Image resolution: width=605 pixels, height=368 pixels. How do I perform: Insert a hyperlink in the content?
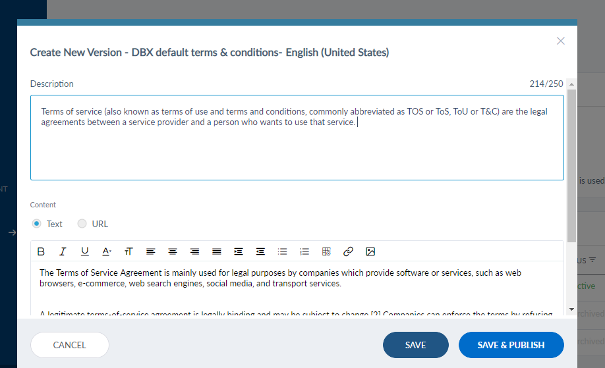click(349, 251)
